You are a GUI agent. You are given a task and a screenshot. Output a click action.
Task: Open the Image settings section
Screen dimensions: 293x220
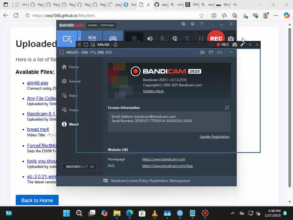(70, 110)
